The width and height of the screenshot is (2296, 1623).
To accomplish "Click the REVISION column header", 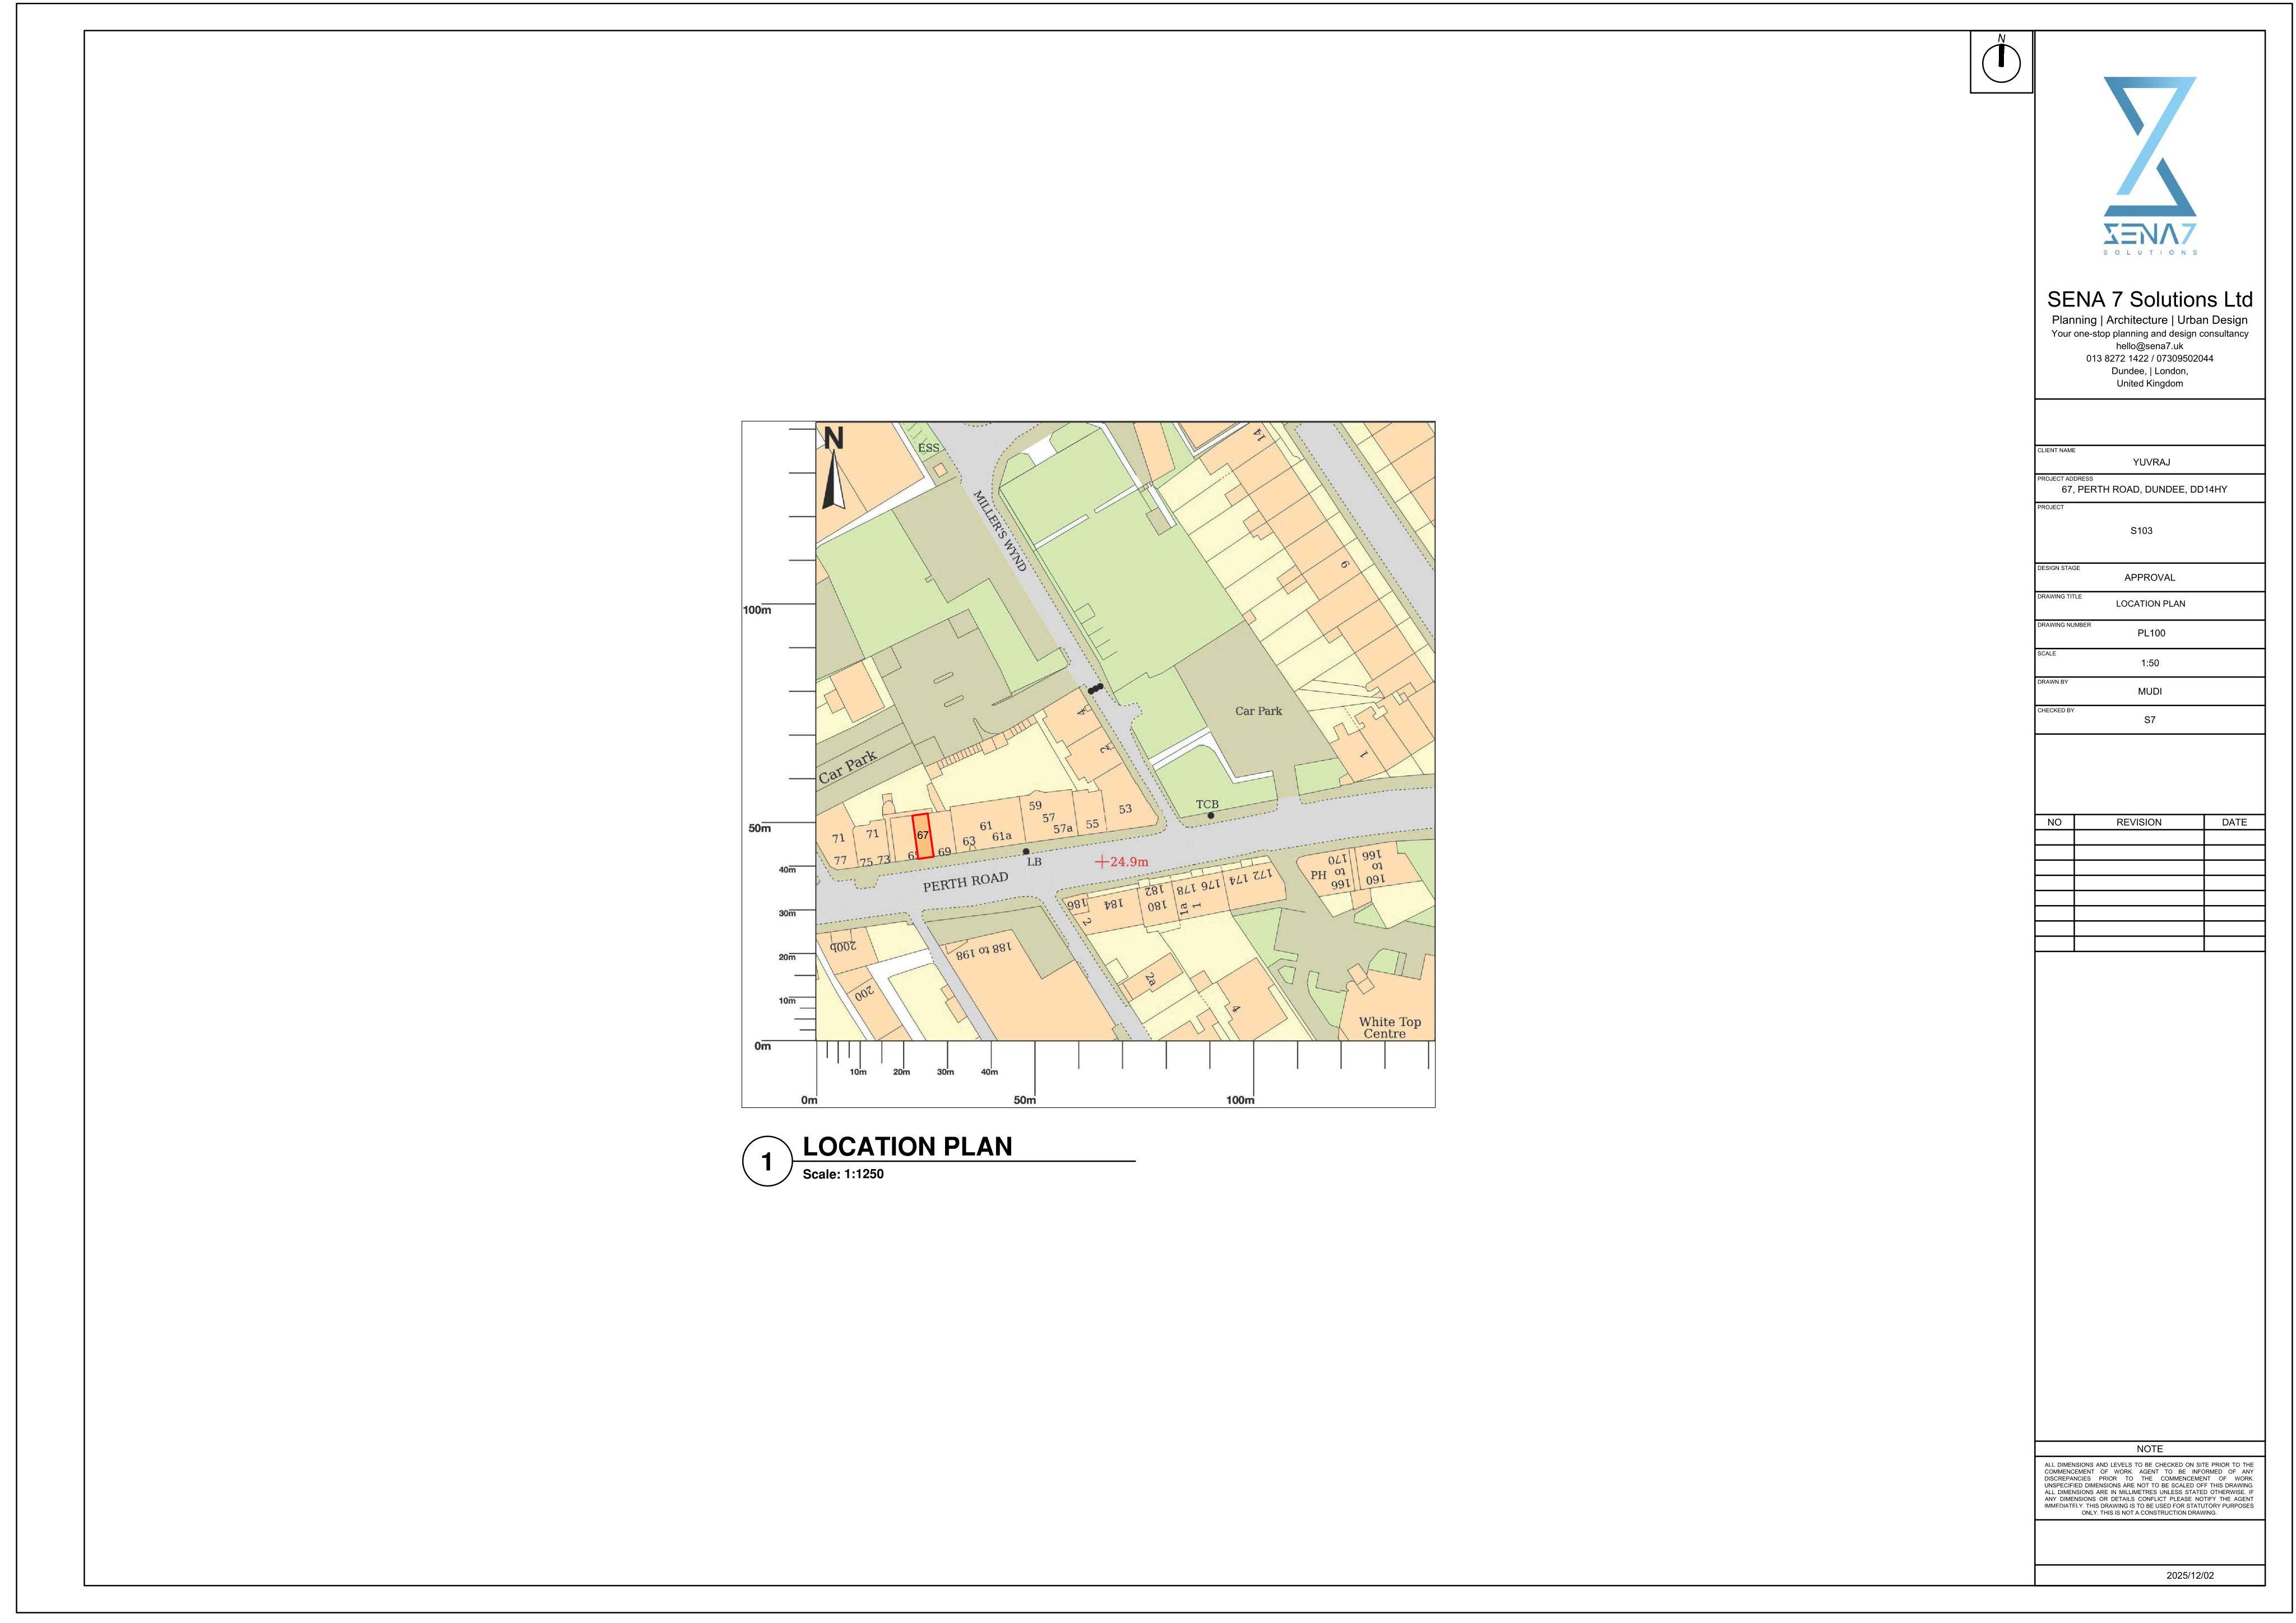I will click(2139, 822).
